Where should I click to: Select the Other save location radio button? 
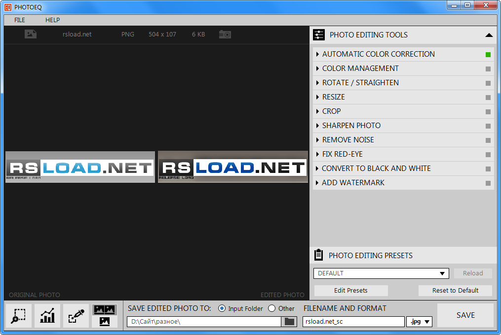click(271, 308)
